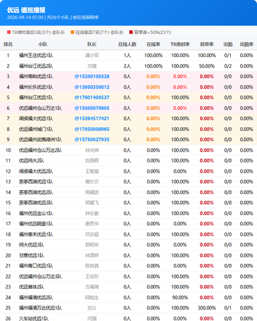The width and height of the screenshot is (257, 321).
Task: Select team 福州台江优远2队
Action: pyautogui.click(x=36, y=66)
